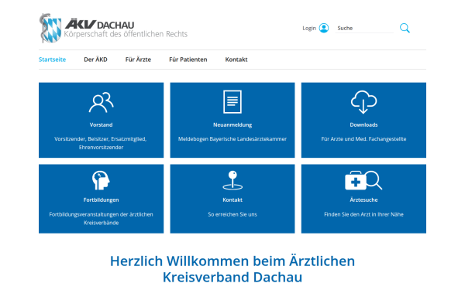Viewport: 465px width, 290px height.
Task: Click the Kontakt map pin icon
Action: coord(232,180)
